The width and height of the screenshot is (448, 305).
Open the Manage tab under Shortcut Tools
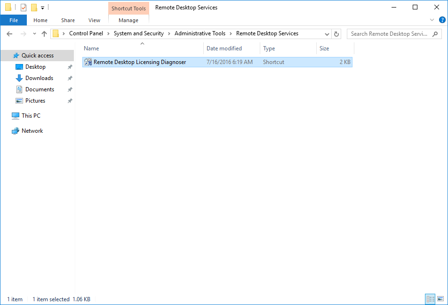pyautogui.click(x=128, y=20)
